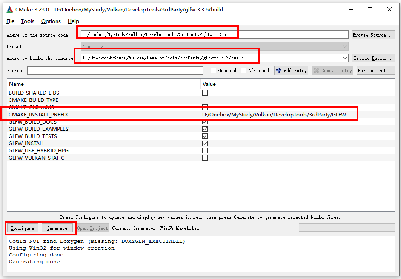
Task: Enable GLFW_USE_HYBRID_HPG checkbox
Action: pos(205,151)
